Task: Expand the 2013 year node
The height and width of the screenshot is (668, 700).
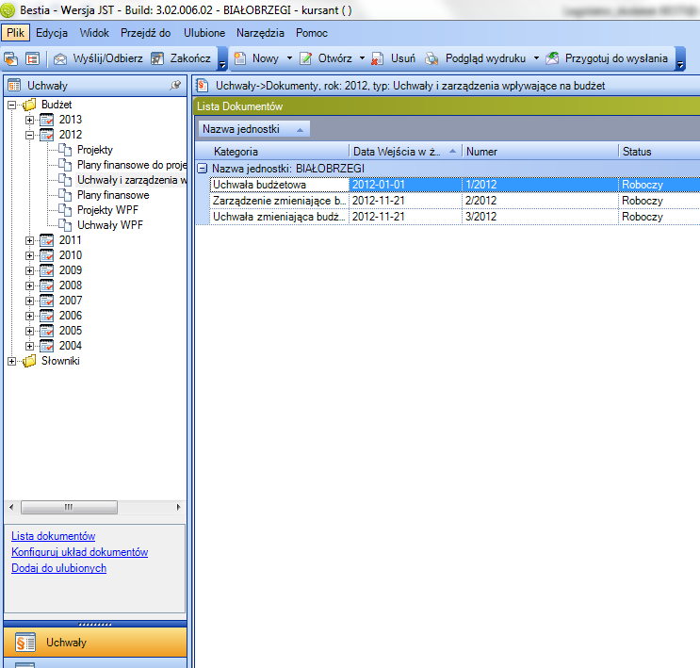Action: 29,120
